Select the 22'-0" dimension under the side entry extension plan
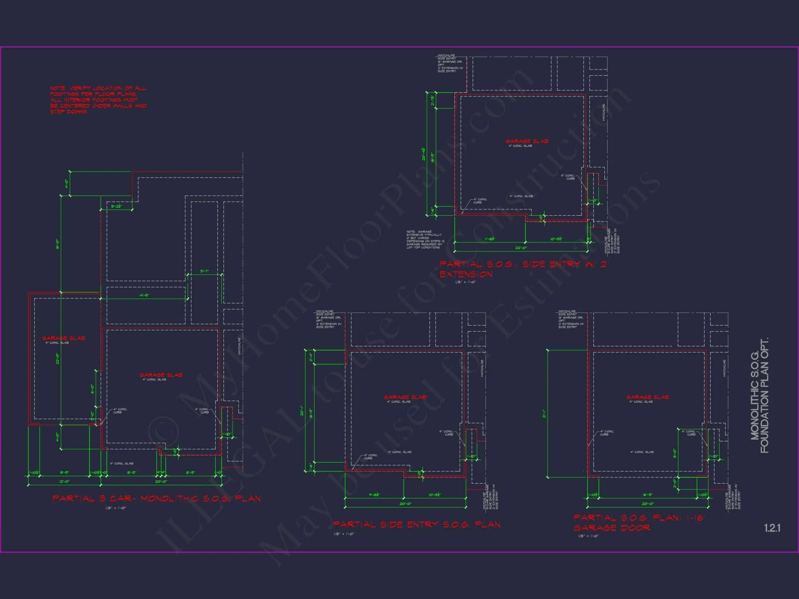The height and width of the screenshot is (599, 799). point(521,248)
